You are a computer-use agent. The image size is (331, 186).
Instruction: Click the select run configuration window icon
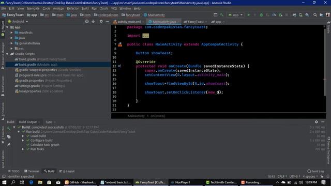click(215, 15)
